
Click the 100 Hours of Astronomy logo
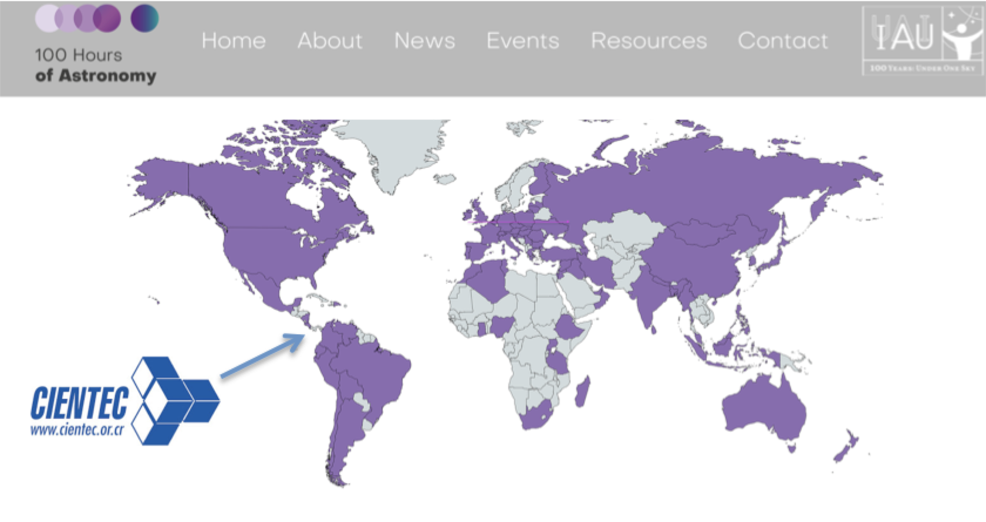pos(96,45)
